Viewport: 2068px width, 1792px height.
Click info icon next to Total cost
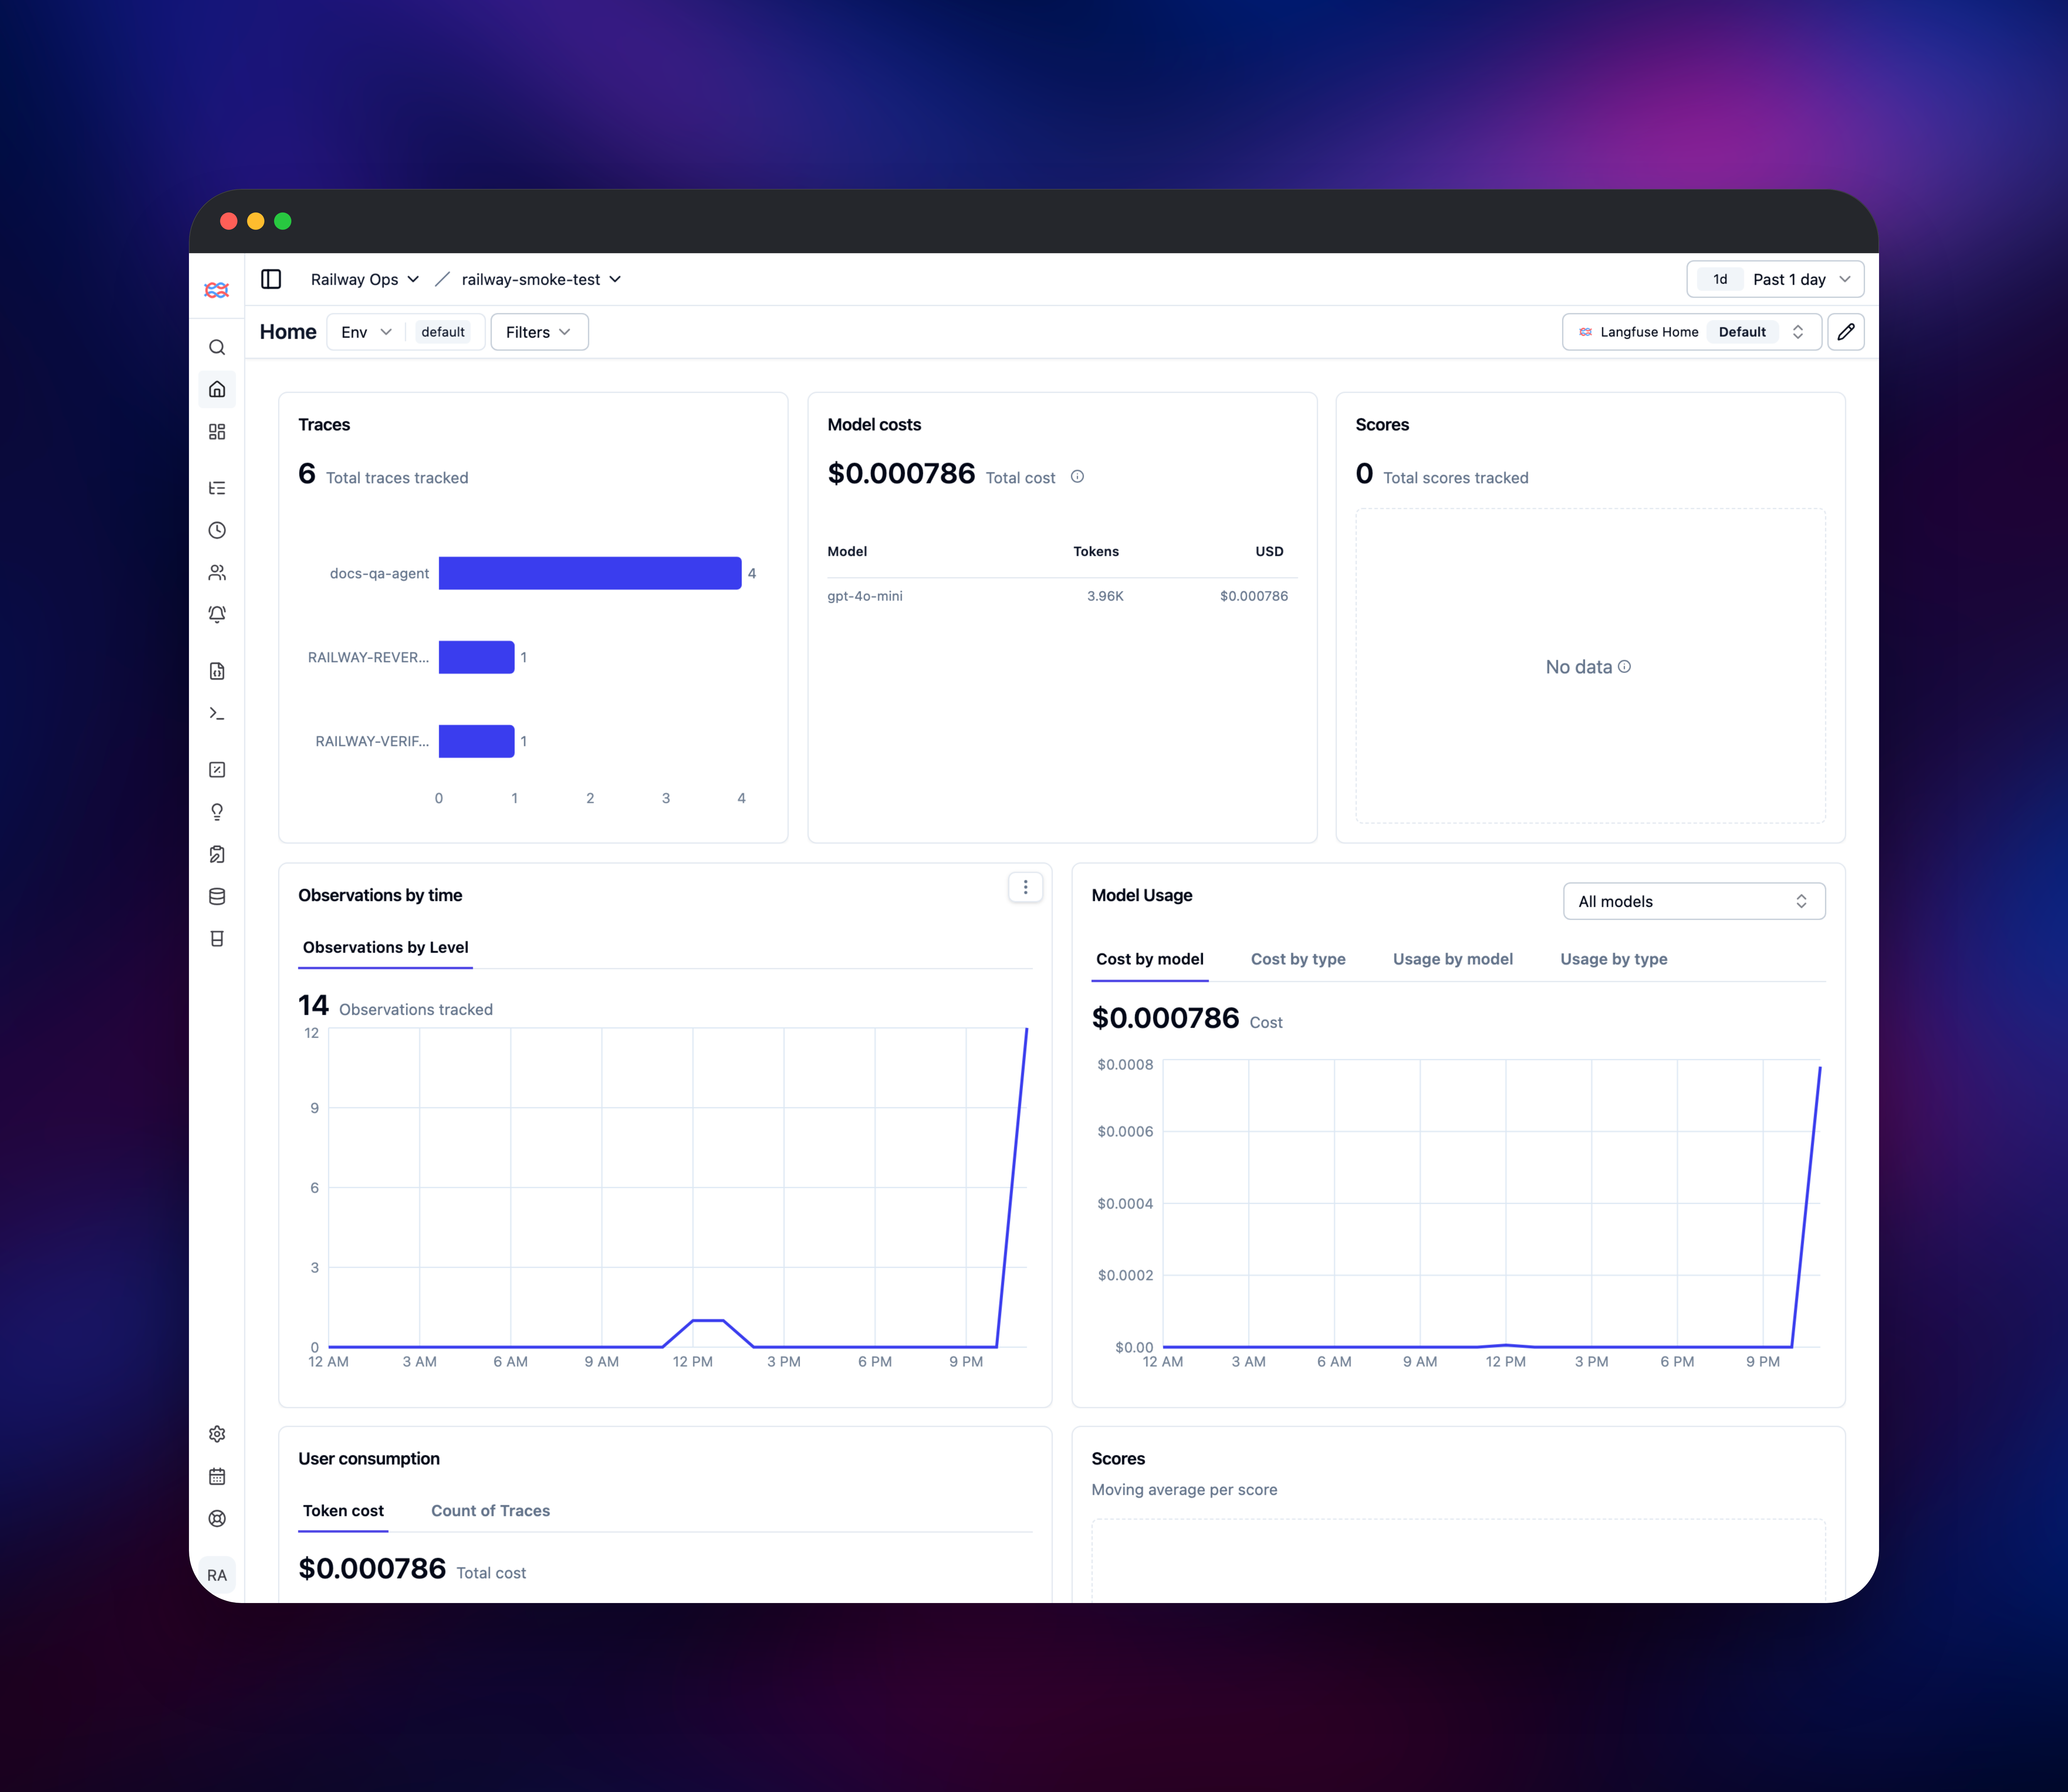pos(1077,477)
